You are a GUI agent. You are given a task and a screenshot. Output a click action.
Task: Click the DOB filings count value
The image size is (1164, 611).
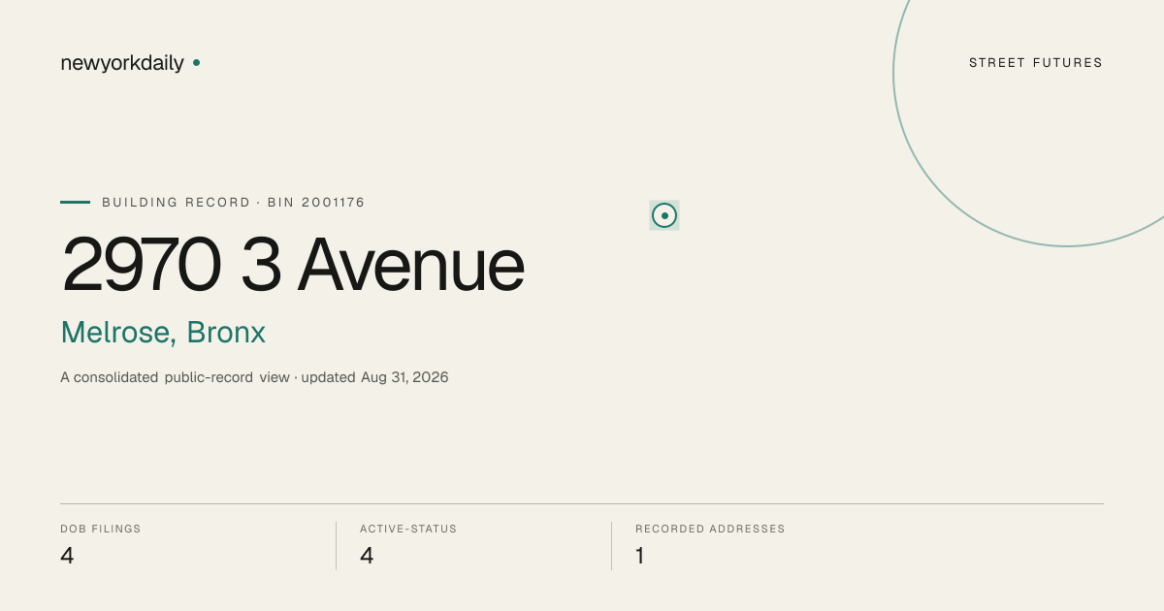[67, 556]
